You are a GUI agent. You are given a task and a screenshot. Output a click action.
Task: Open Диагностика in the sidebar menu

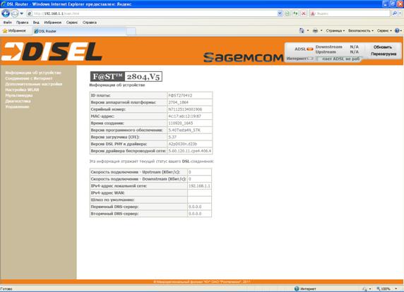(18, 101)
